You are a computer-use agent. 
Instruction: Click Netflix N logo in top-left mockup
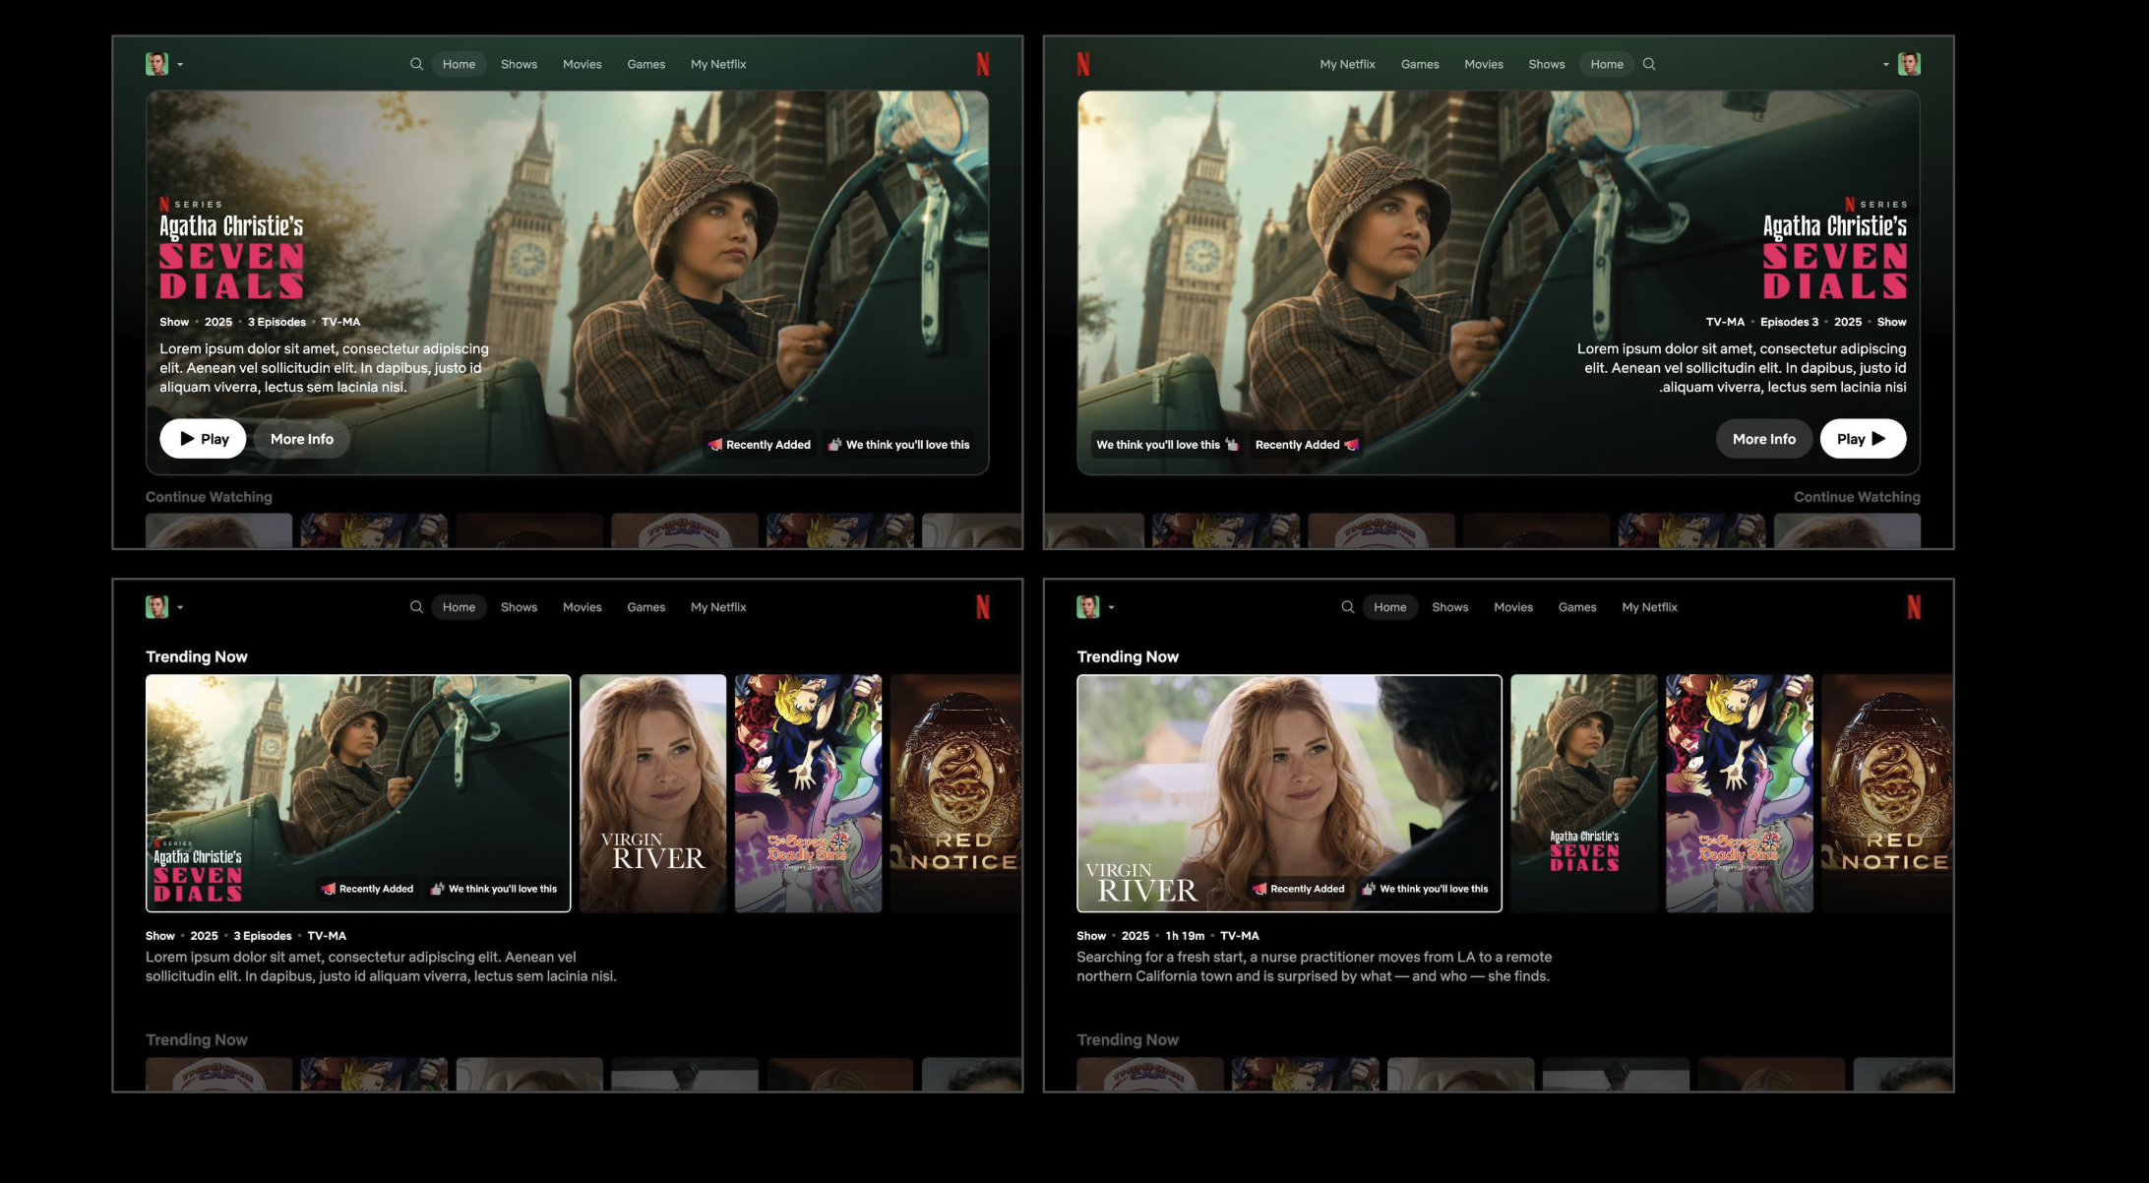(982, 64)
